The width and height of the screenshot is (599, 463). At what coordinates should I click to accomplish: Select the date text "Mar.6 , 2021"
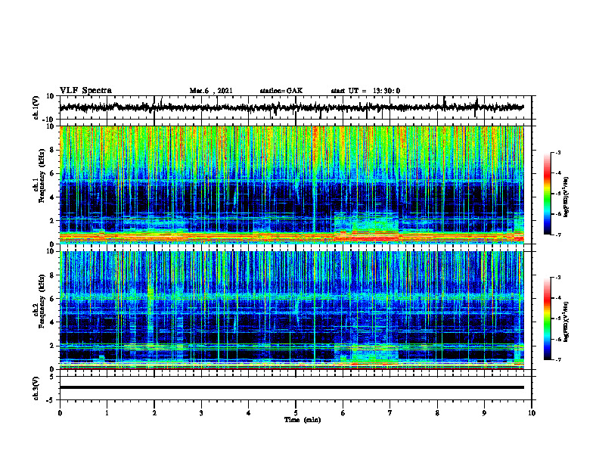click(x=211, y=91)
